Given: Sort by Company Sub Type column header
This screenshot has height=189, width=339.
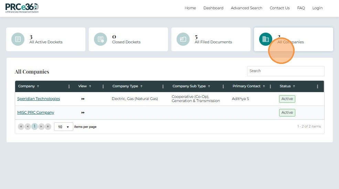Looking at the screenshot, I should (189, 86).
